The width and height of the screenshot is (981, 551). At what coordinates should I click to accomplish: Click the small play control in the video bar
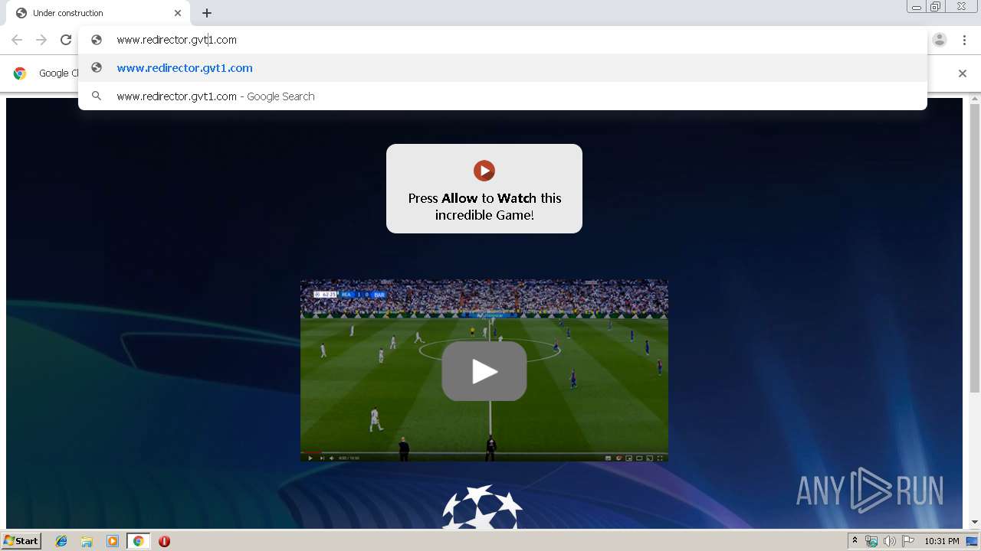click(310, 458)
